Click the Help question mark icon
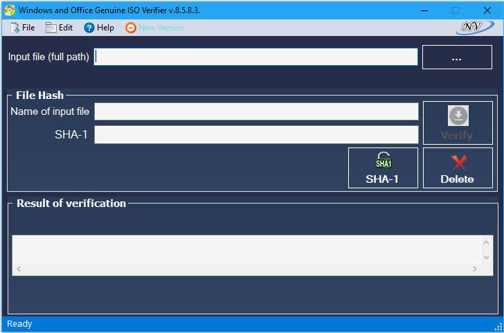 (89, 28)
